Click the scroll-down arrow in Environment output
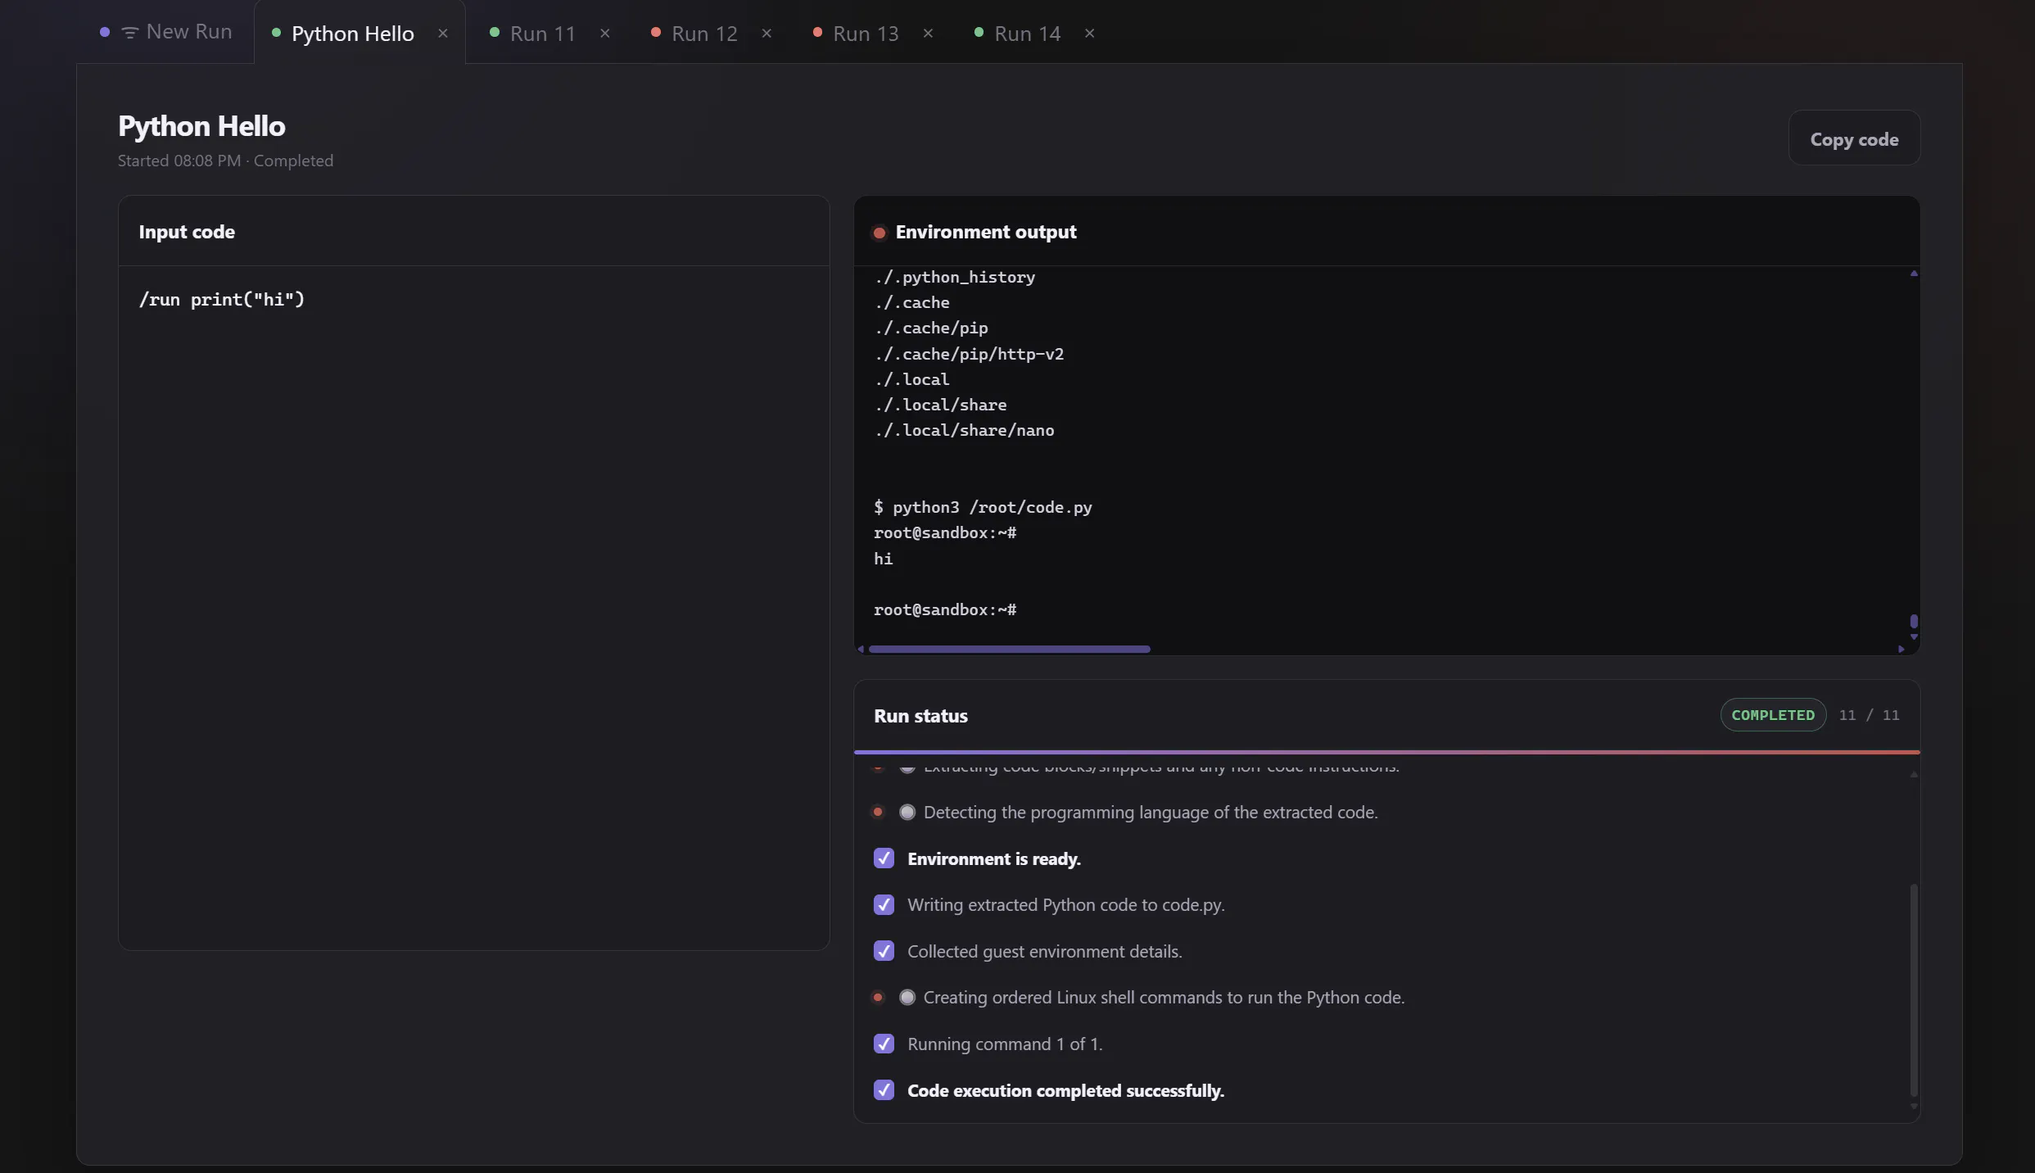 (x=1914, y=637)
